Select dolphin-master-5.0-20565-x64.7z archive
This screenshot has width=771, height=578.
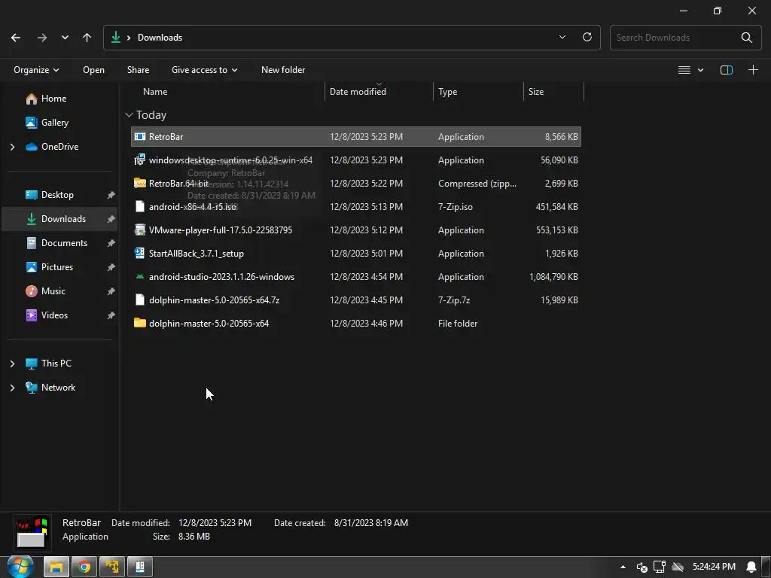[x=356, y=300]
